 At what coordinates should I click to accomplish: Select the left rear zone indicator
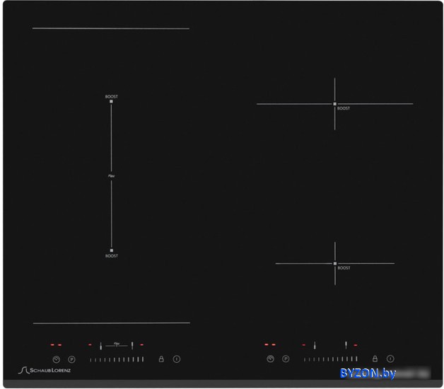pyautogui.click(x=132, y=345)
